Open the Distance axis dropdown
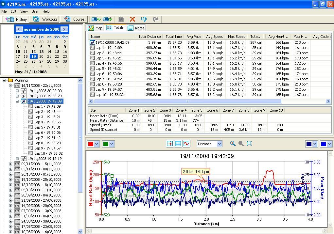Viewport: 334px width, 234px height. 219,144
